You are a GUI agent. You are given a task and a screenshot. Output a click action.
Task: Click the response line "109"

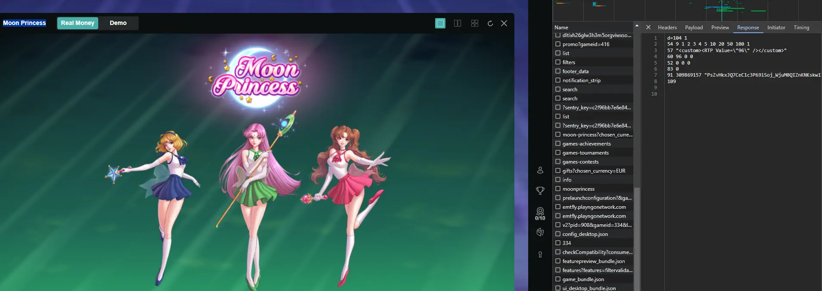pyautogui.click(x=671, y=81)
